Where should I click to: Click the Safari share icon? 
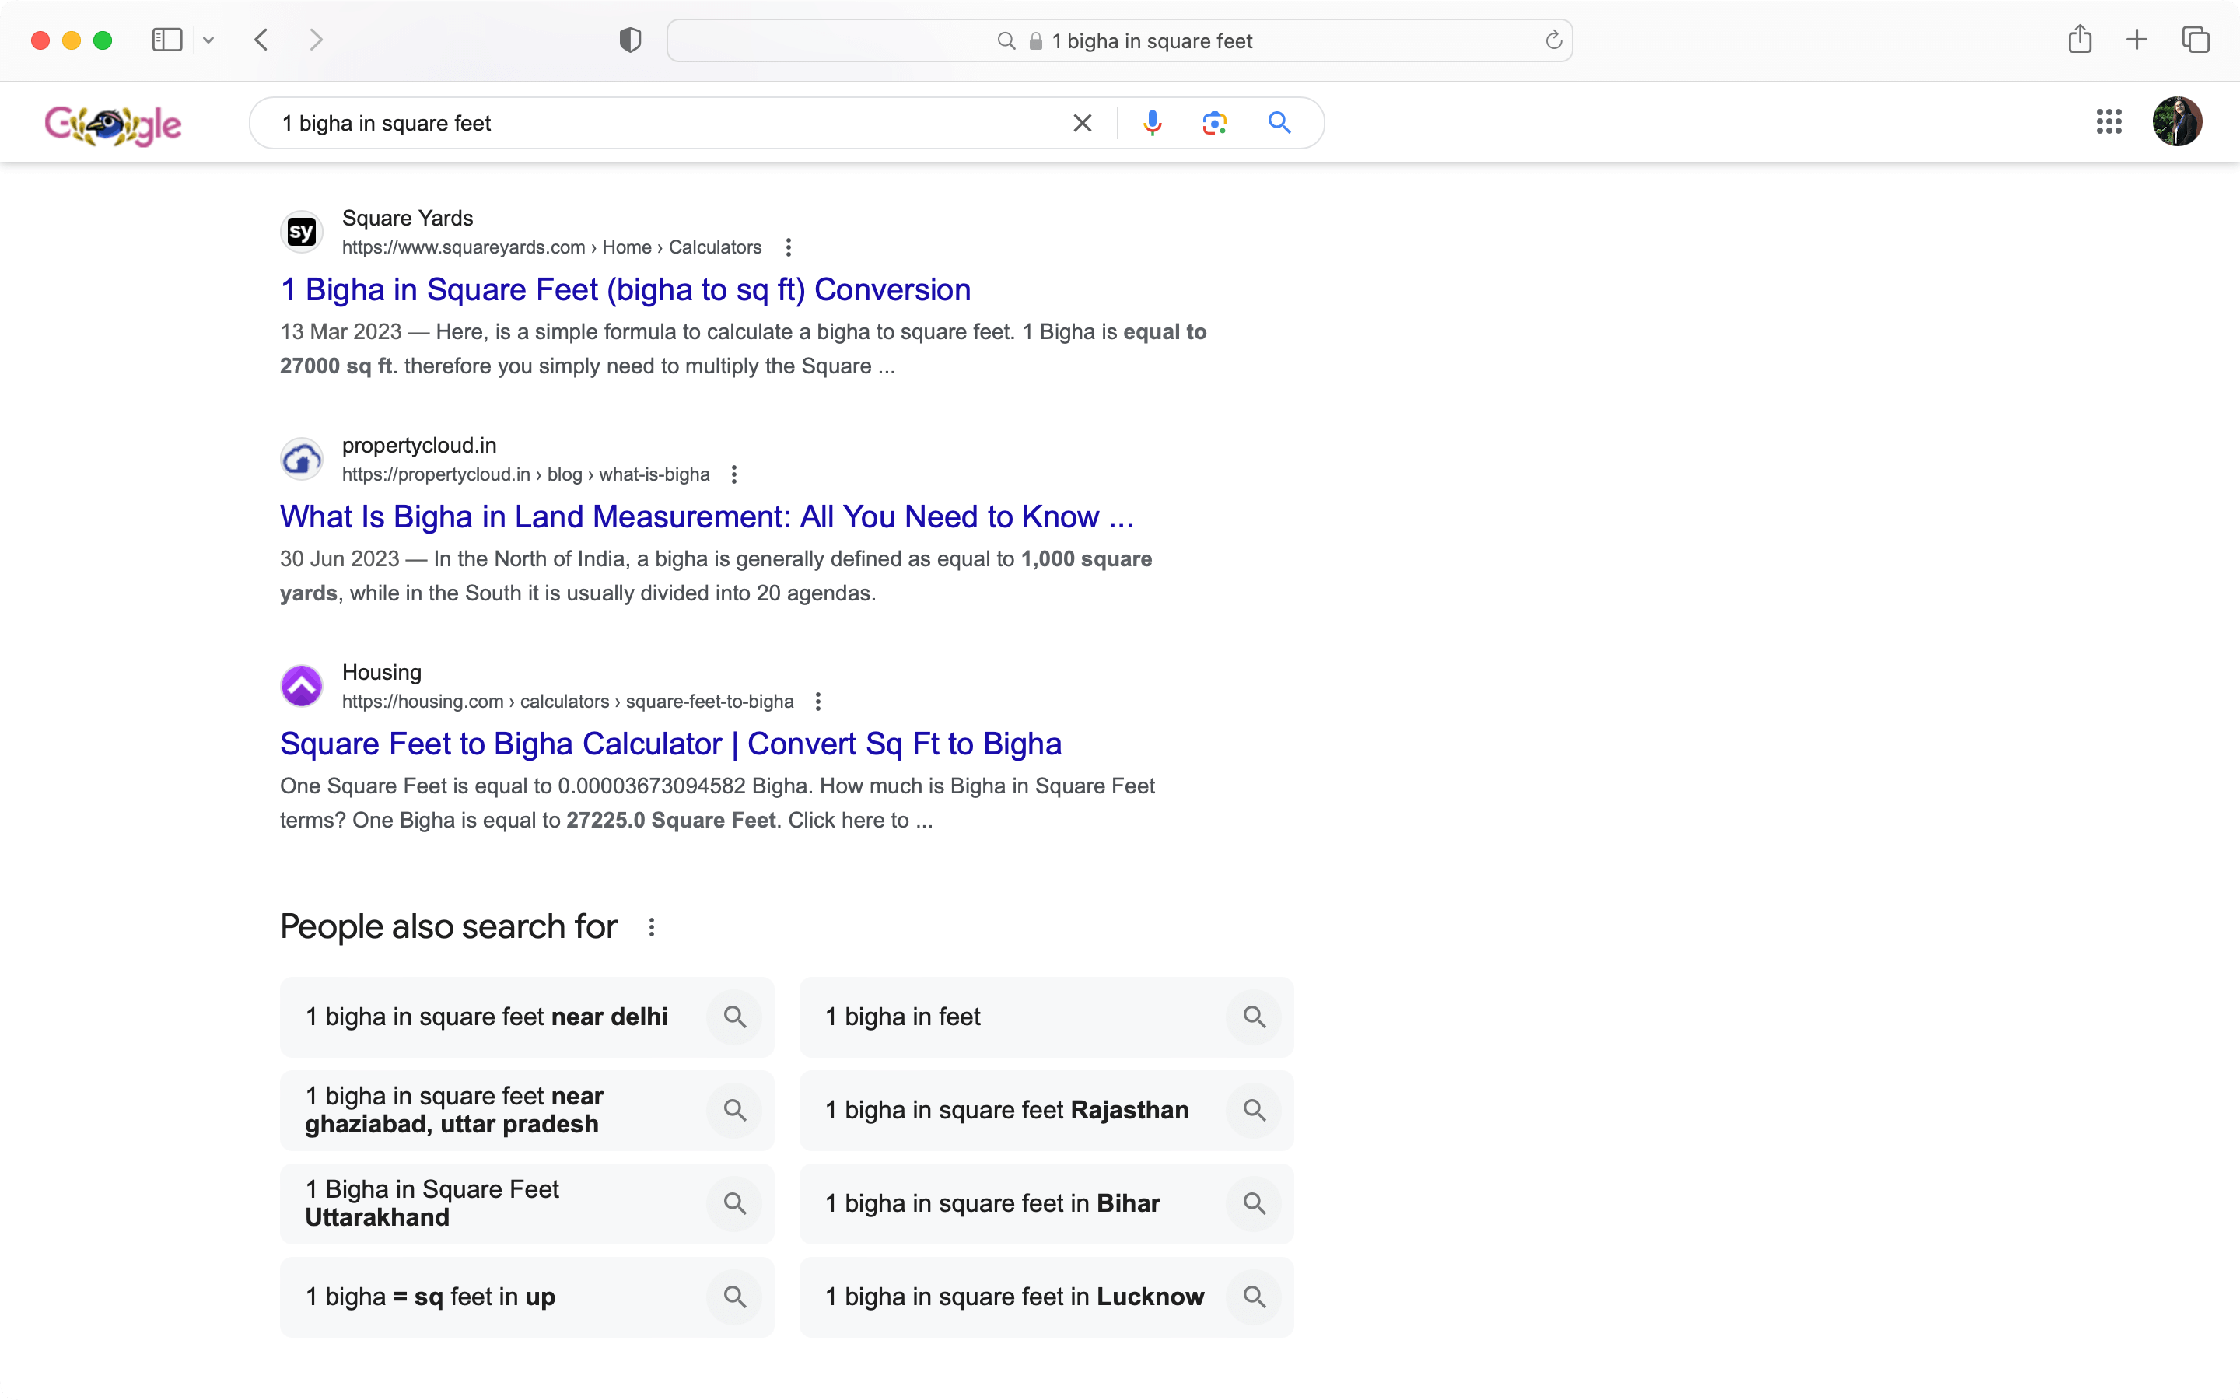pos(2079,39)
